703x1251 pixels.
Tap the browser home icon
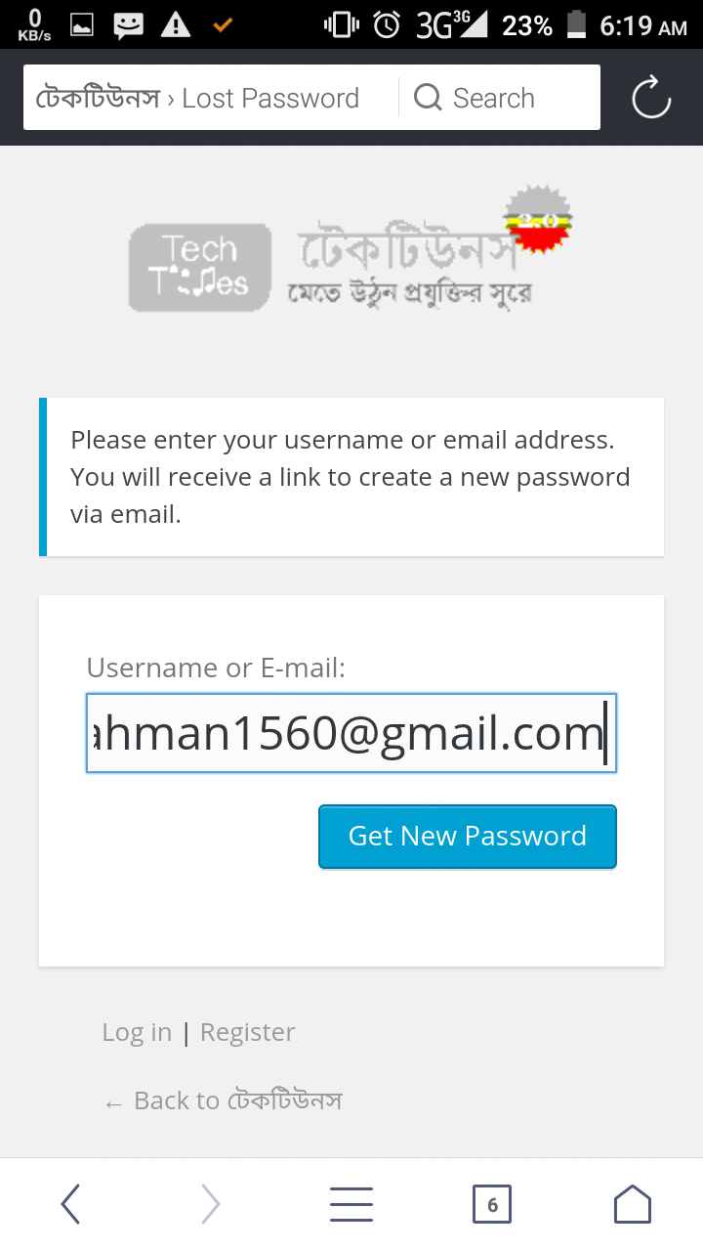click(632, 1204)
